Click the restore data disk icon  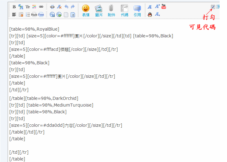click(59, 15)
